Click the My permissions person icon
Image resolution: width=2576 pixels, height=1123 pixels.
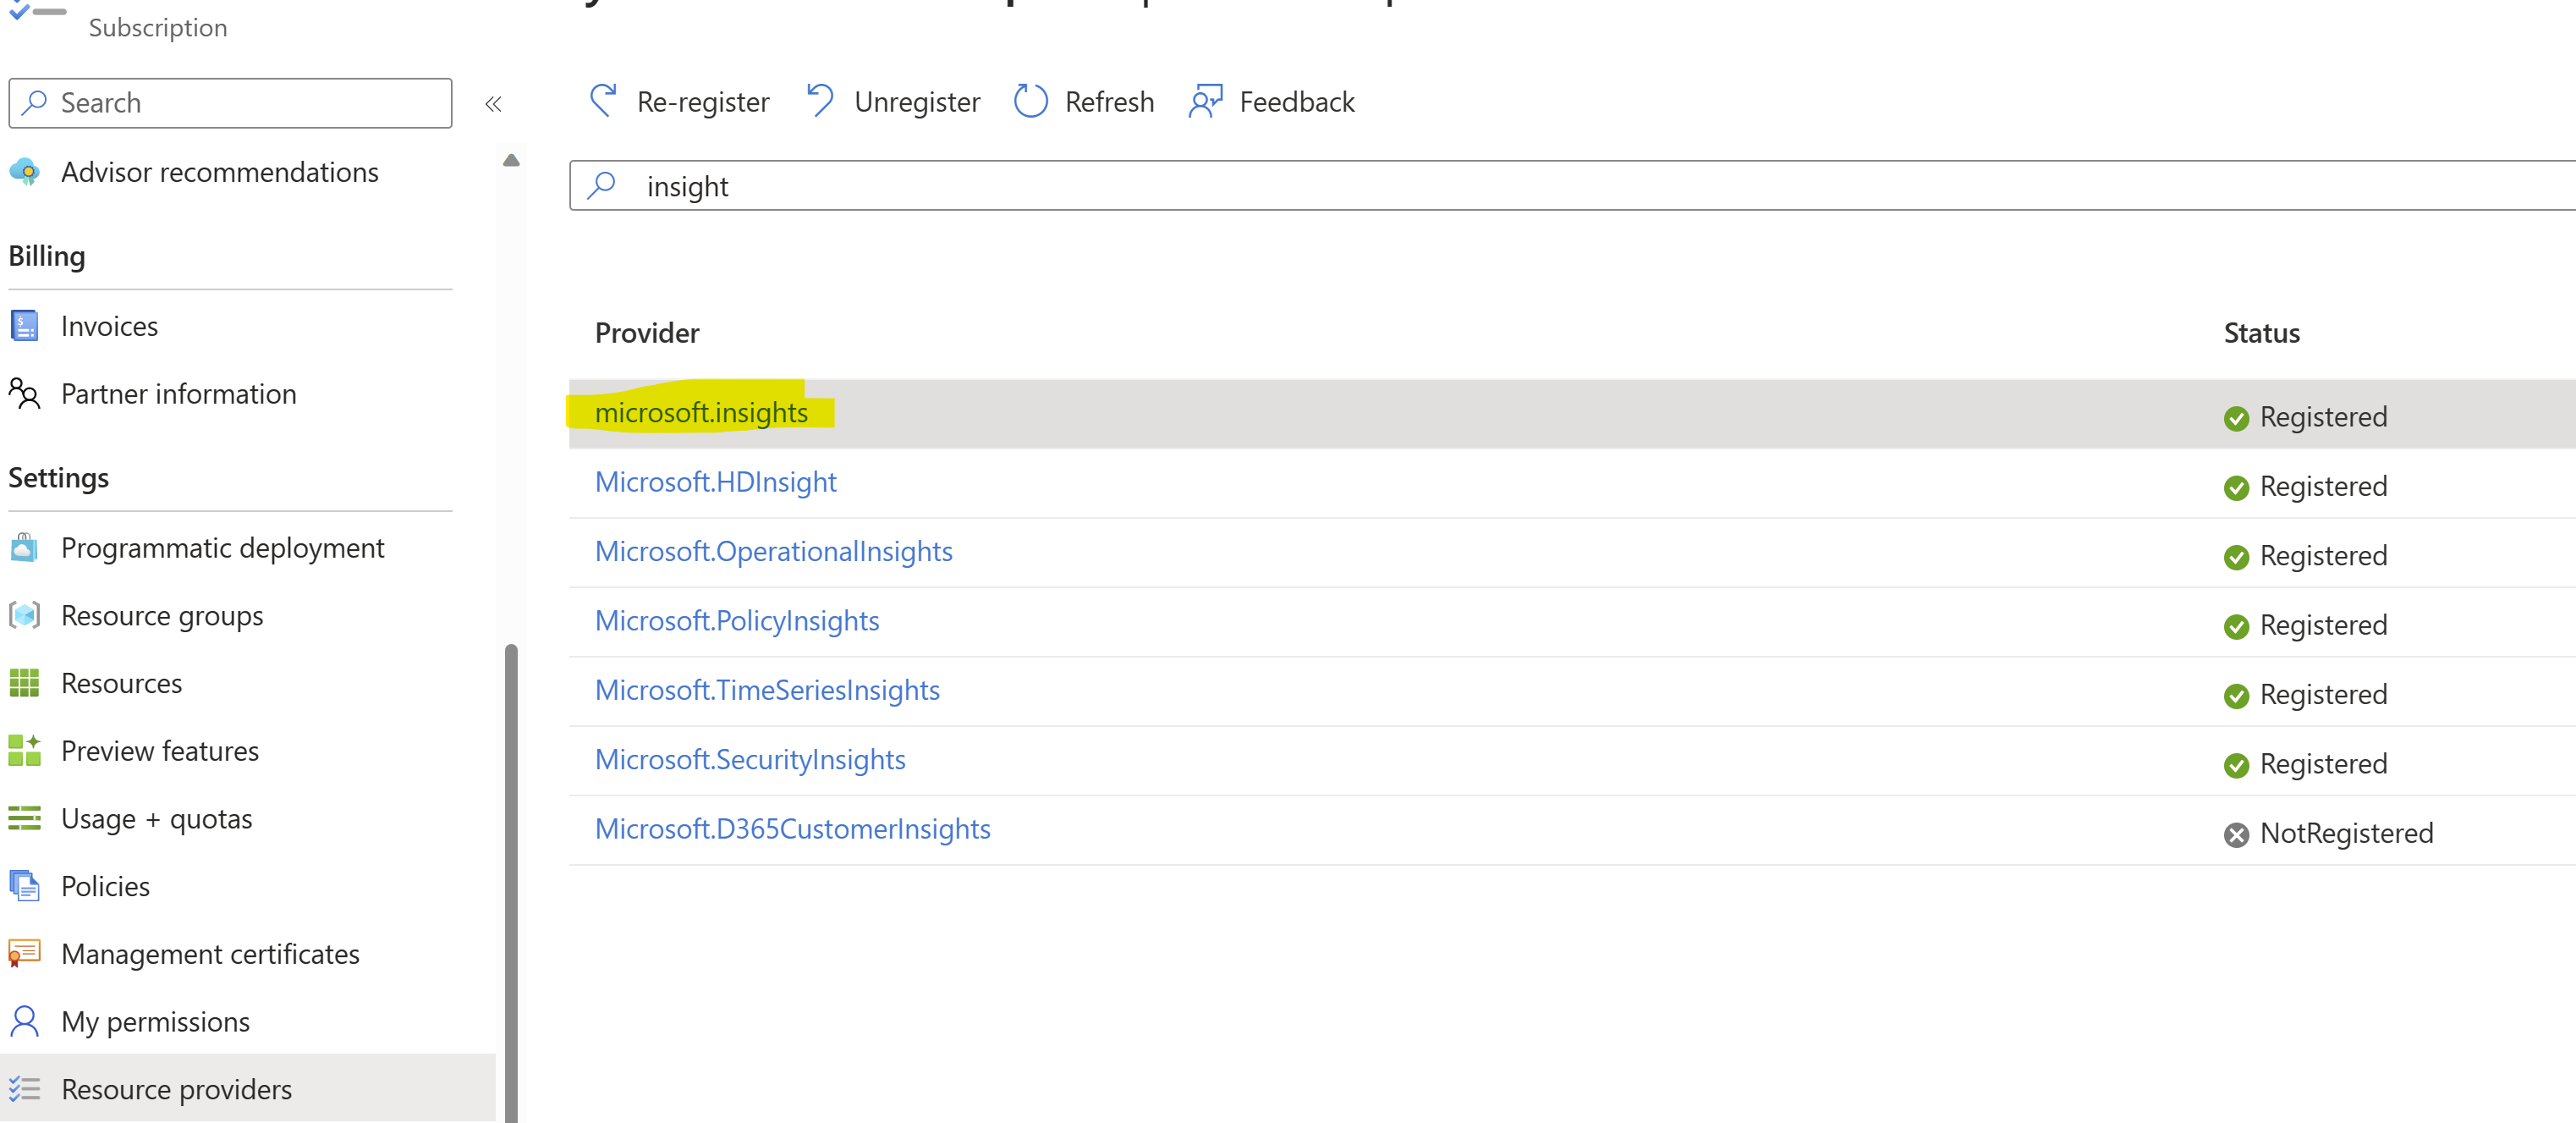pyautogui.click(x=24, y=1021)
